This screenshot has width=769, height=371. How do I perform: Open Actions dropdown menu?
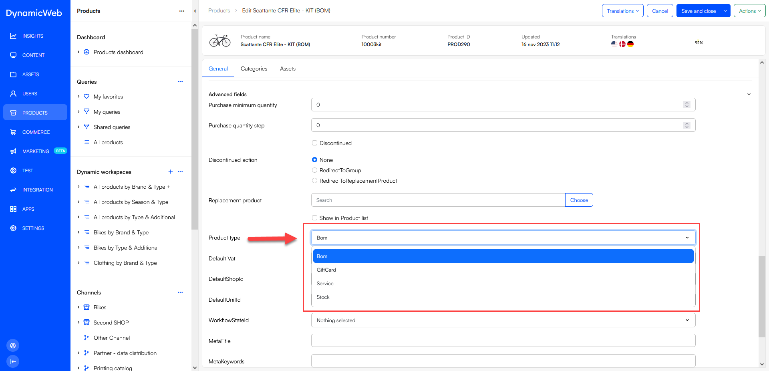[749, 11]
